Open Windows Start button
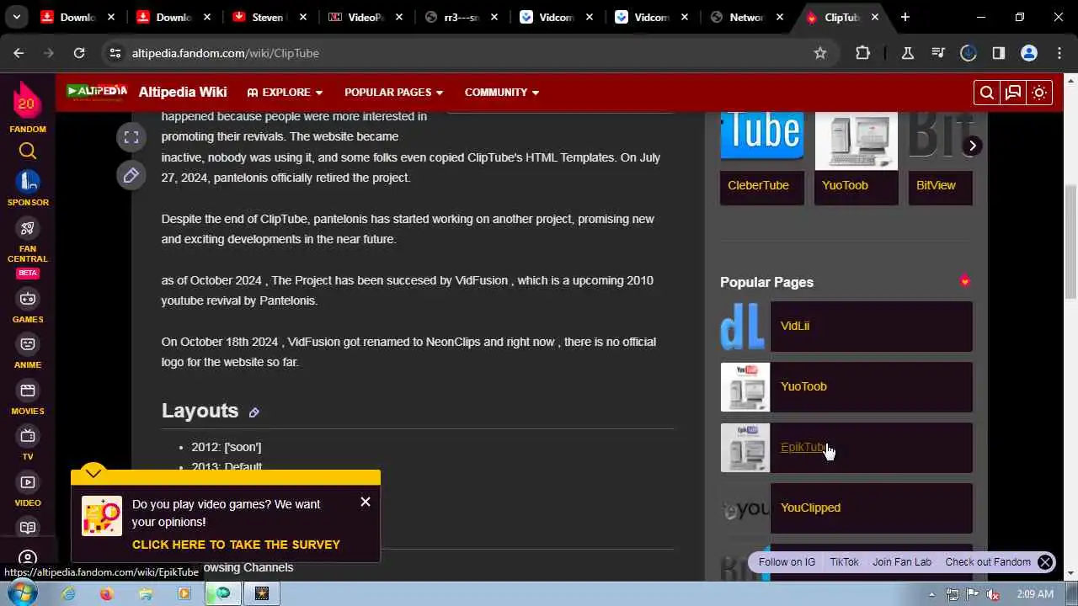The image size is (1078, 606). click(x=22, y=593)
